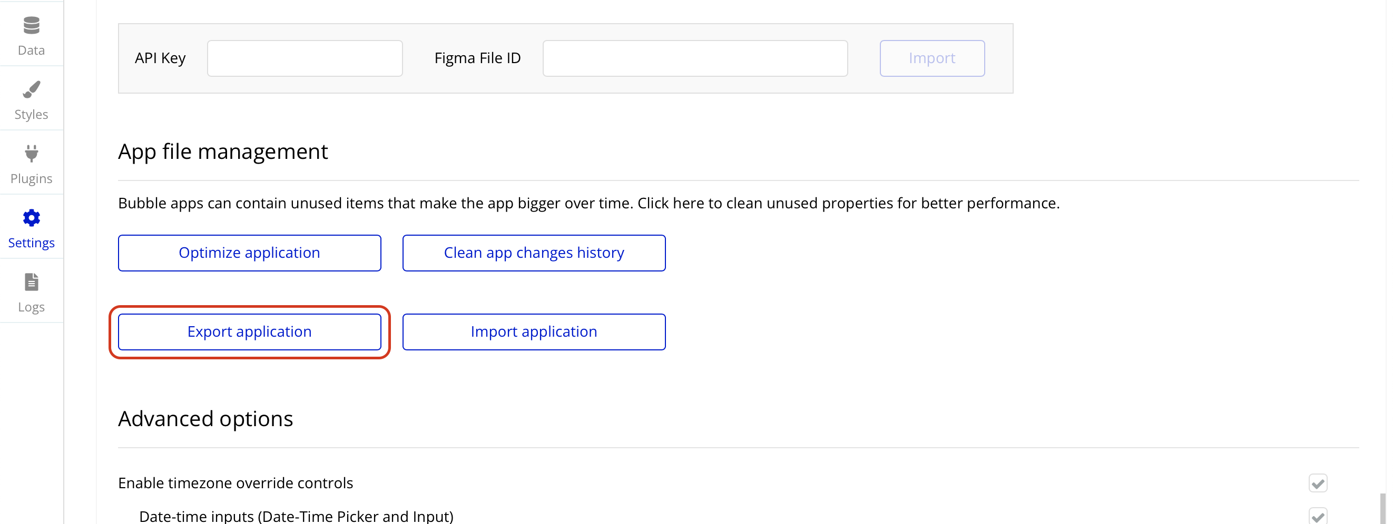
Task: Focus the API Key input field
Action: (305, 58)
